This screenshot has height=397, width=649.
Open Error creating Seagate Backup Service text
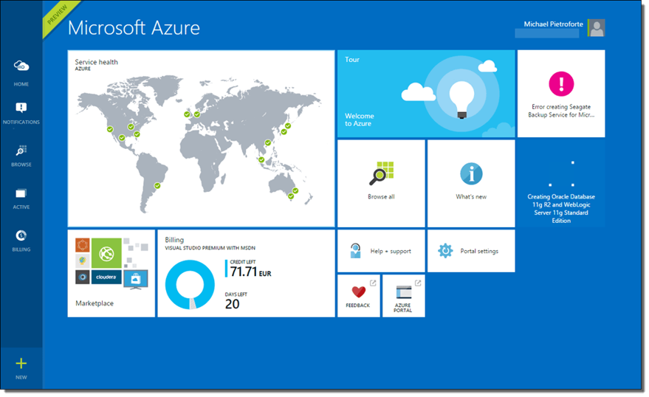pos(561,111)
